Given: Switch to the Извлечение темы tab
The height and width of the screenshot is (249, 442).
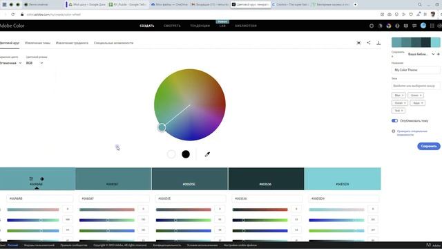Looking at the screenshot, I should (x=37, y=43).
